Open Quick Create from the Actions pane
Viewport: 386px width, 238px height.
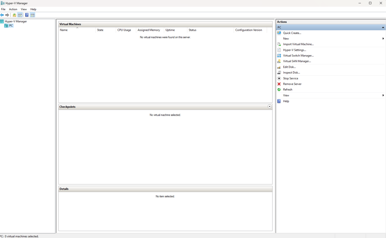click(x=292, y=33)
